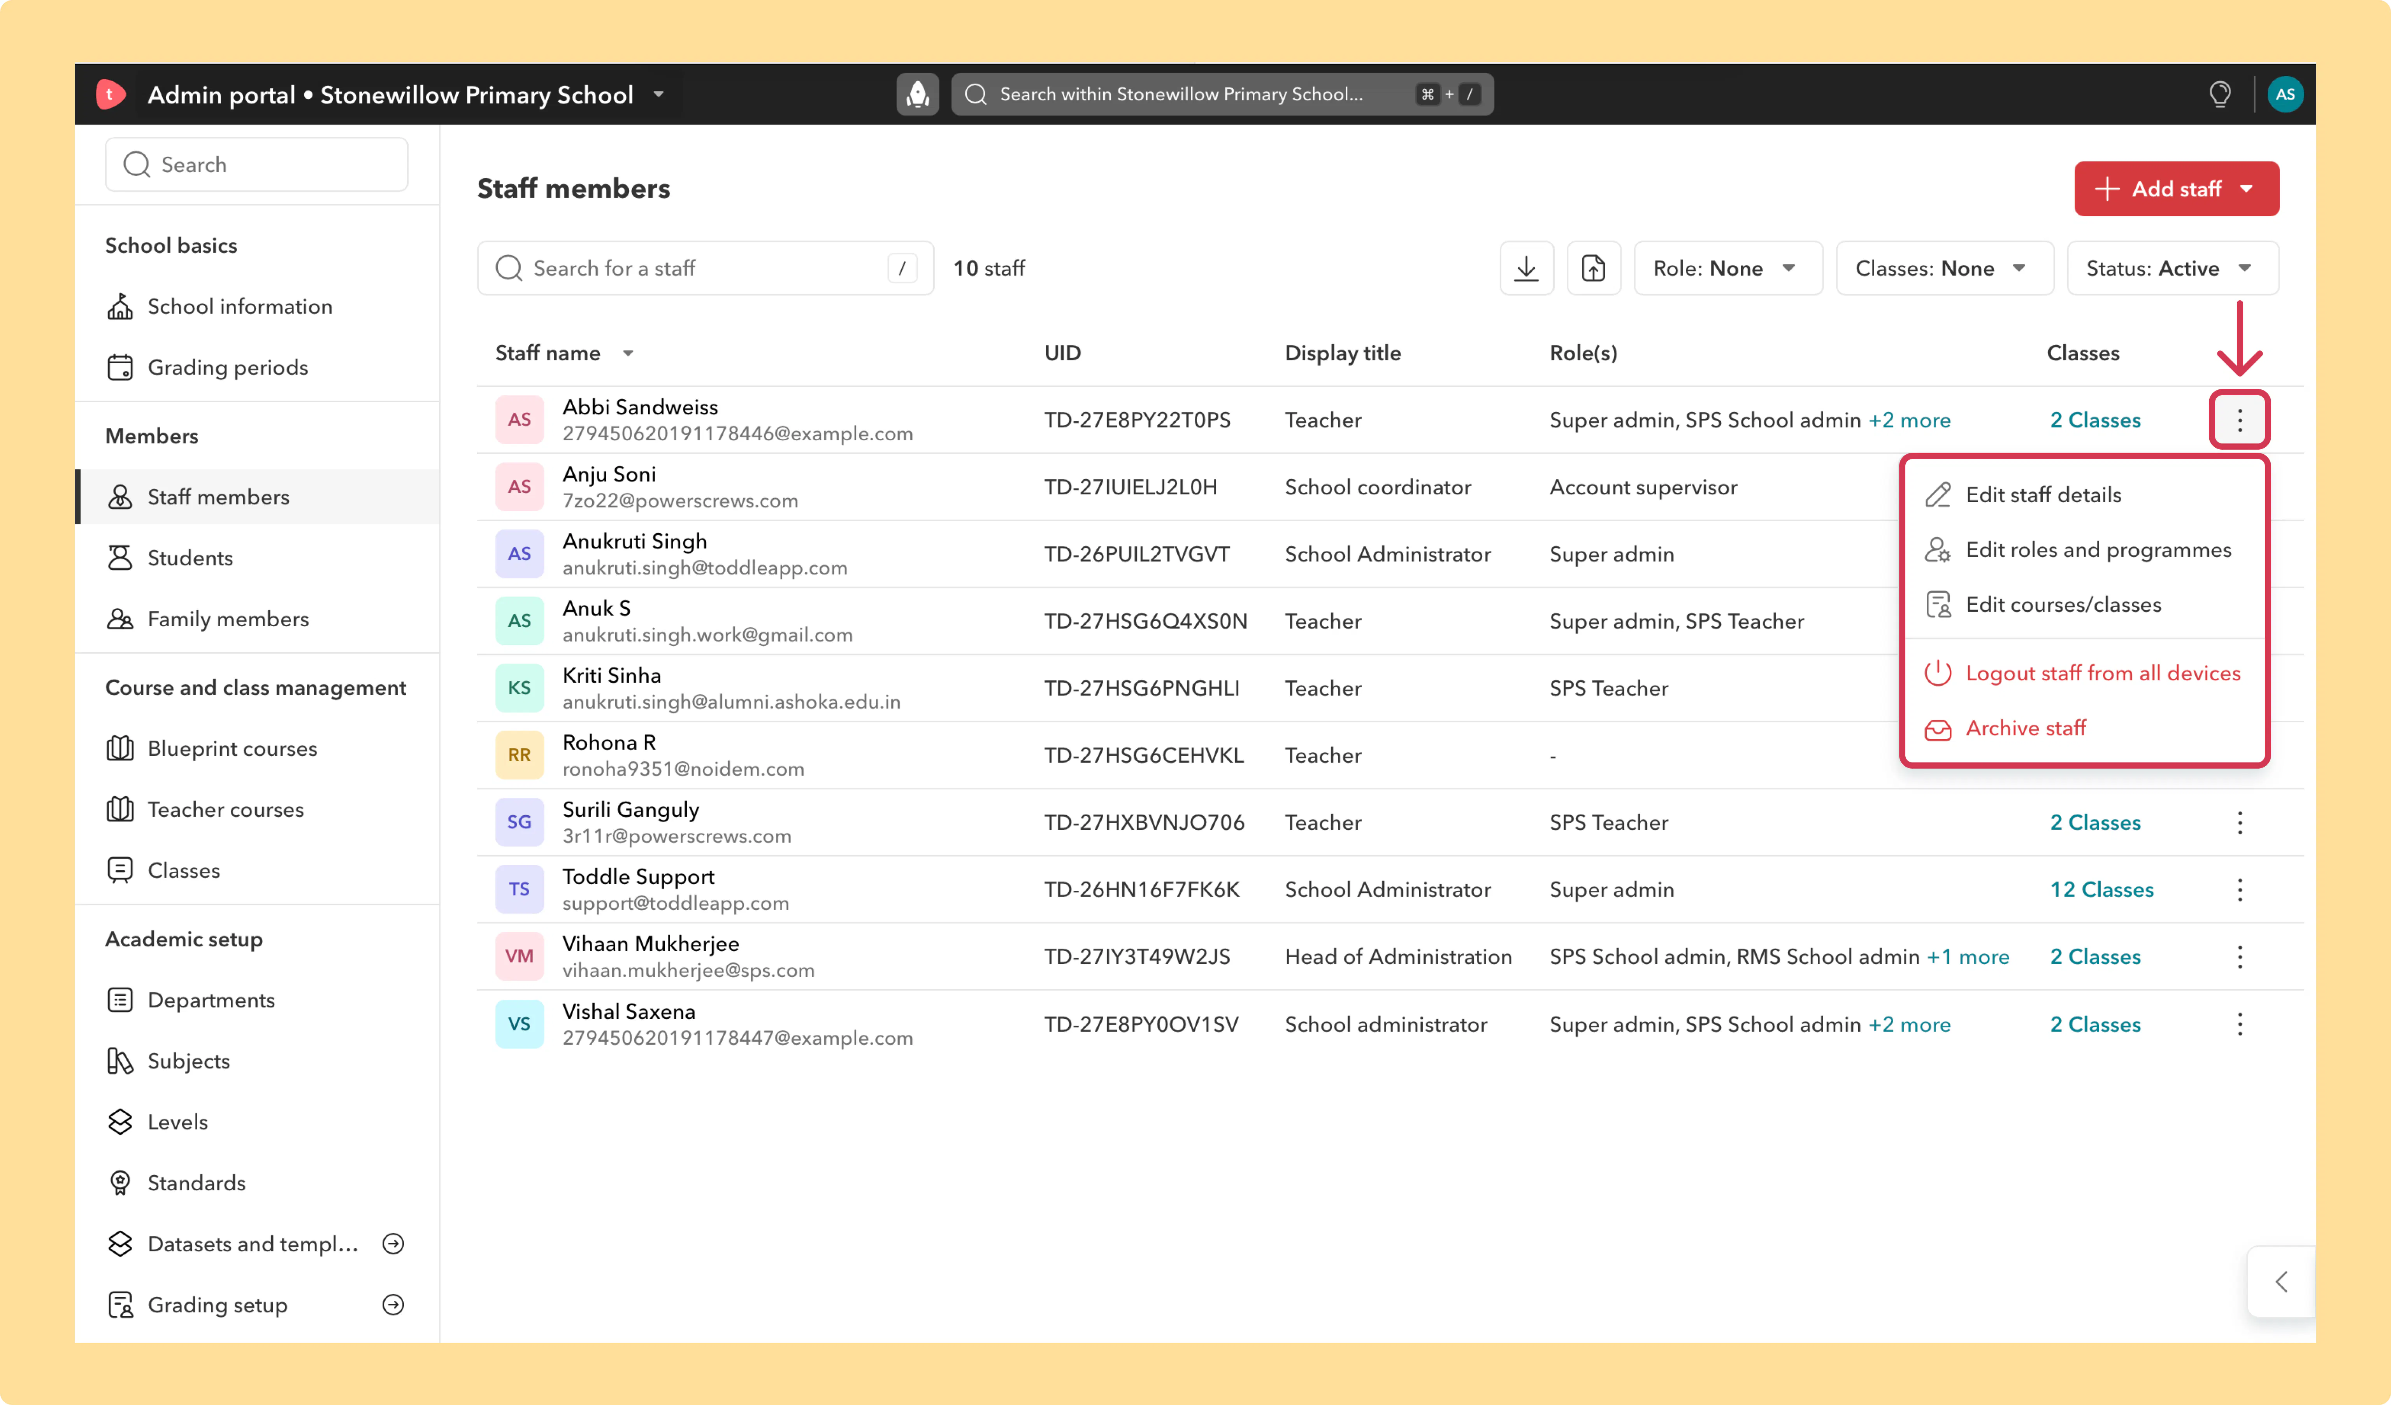Choose Archive staff from the menu
Image resolution: width=2391 pixels, height=1405 pixels.
pos(2084,729)
